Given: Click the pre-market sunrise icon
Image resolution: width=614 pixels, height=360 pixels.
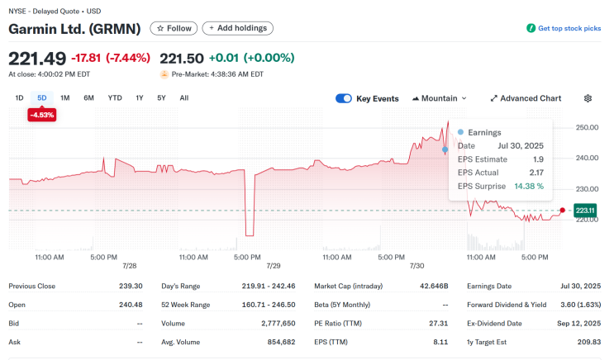Looking at the screenshot, I should pyautogui.click(x=164, y=74).
